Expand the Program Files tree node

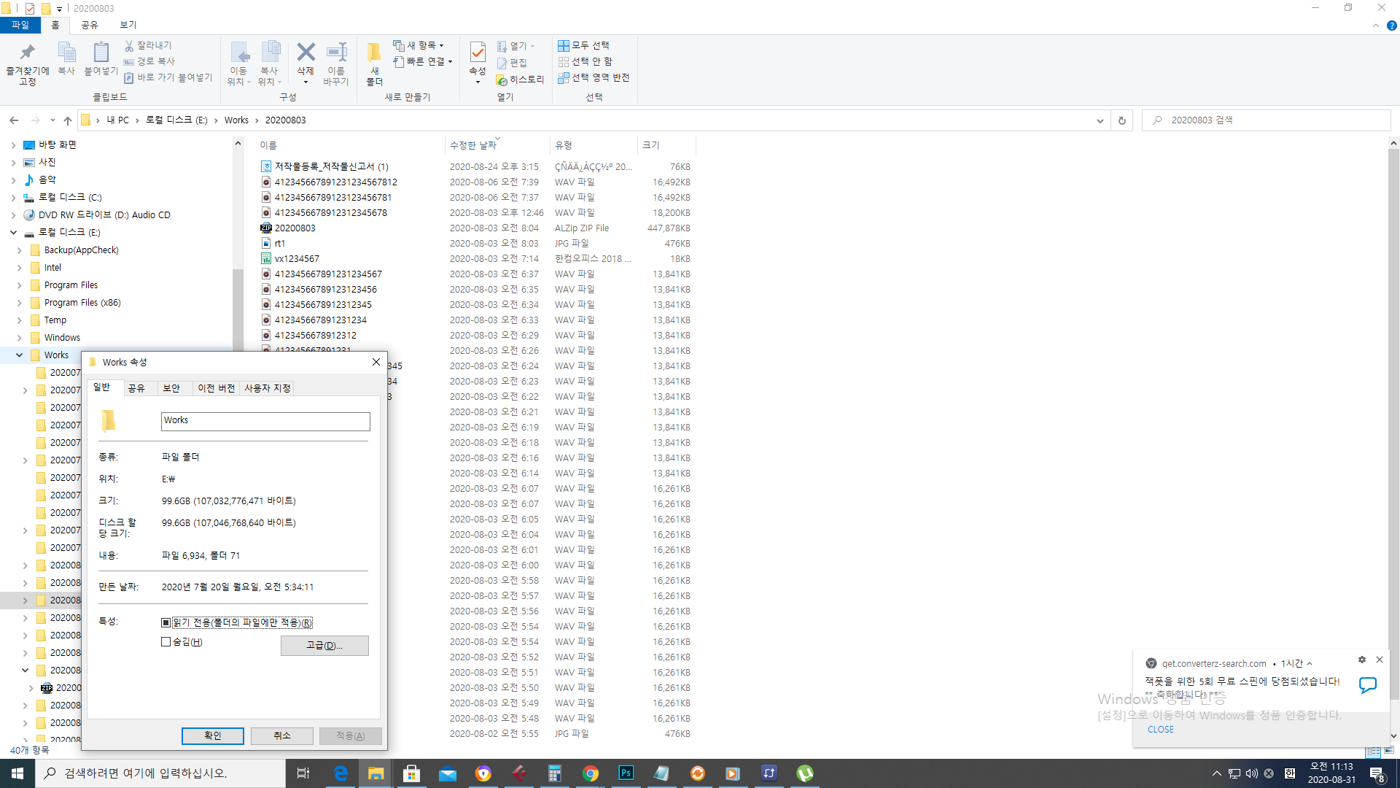click(20, 285)
